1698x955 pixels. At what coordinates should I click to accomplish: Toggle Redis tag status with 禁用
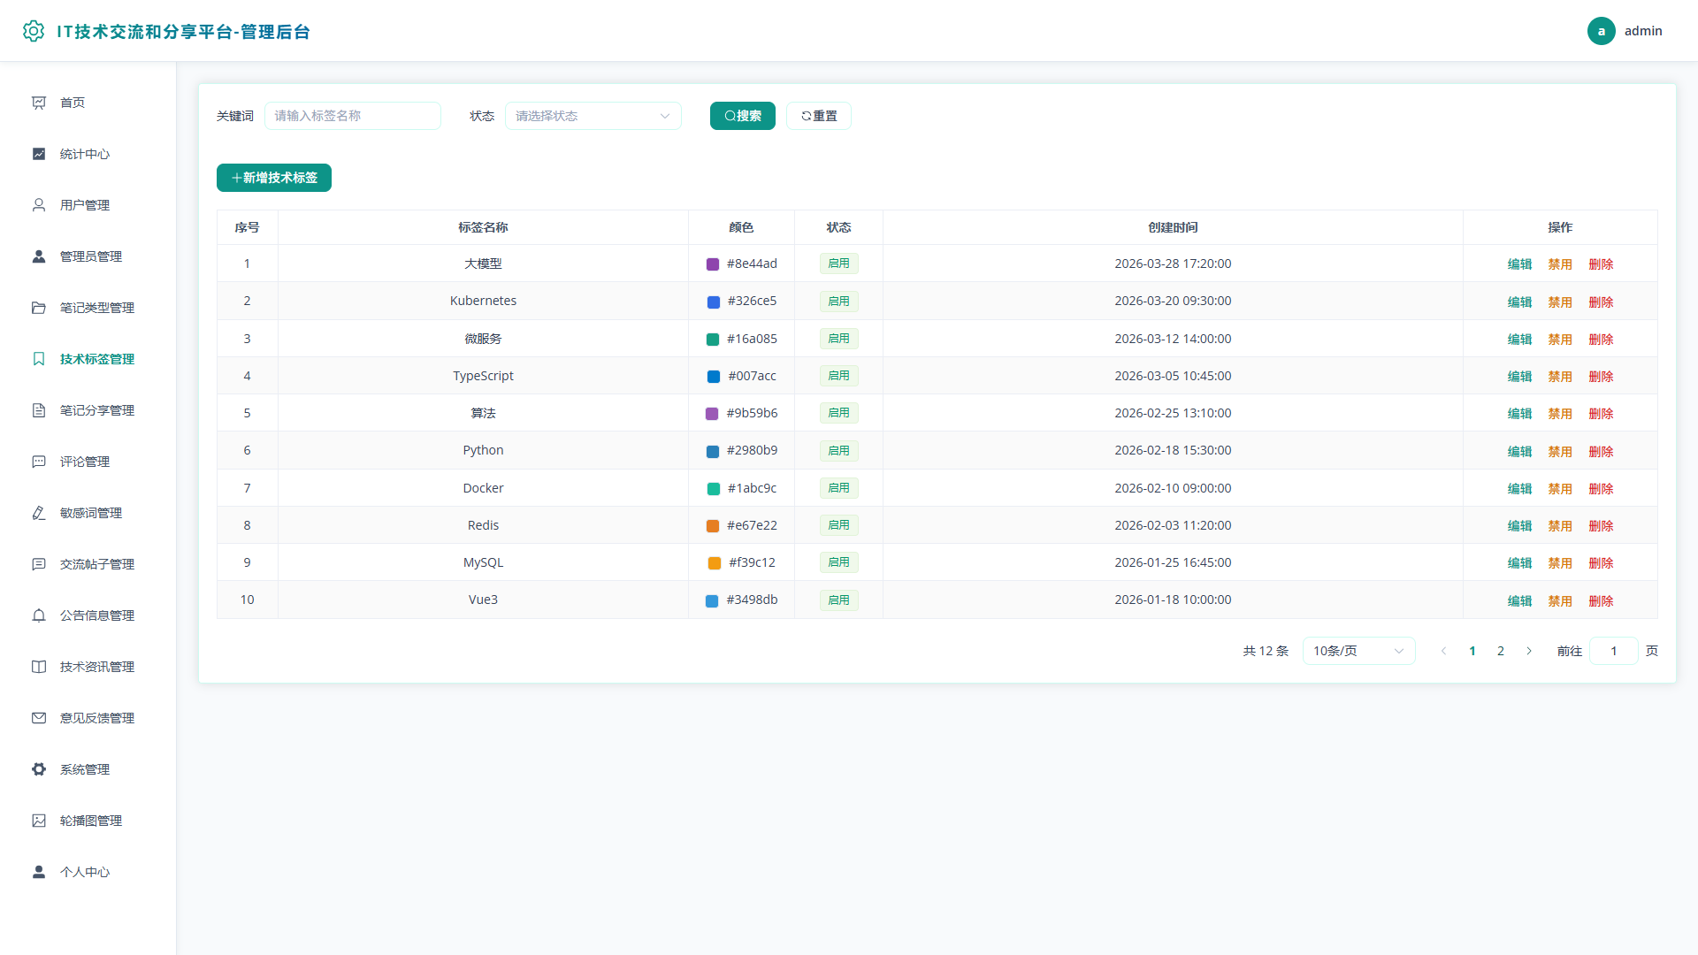pos(1560,525)
